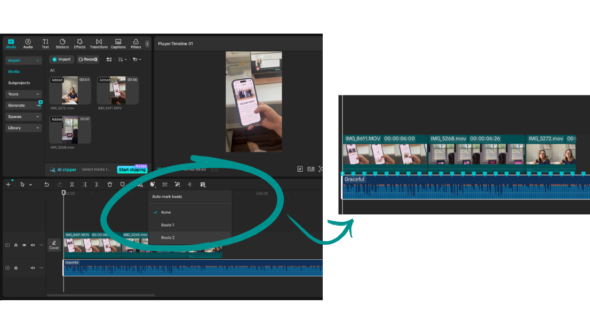
Task: Click the timeline playhead handle
Action: (63, 193)
